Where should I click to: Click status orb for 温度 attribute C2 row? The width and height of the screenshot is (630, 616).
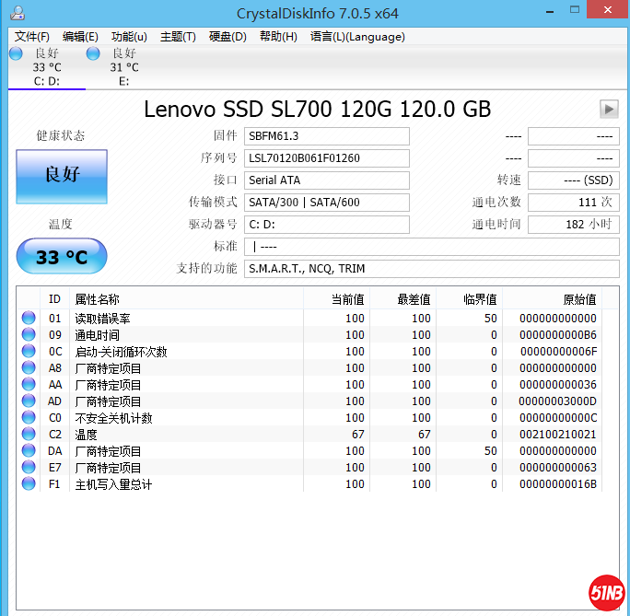[x=29, y=435]
